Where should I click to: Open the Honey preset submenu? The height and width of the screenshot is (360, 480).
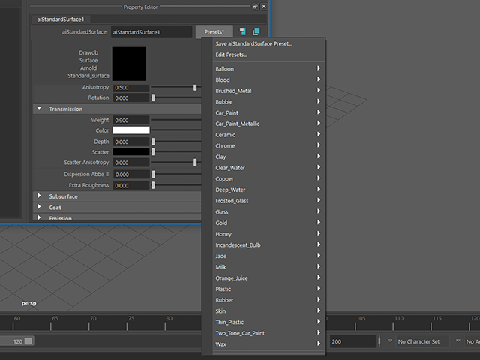click(x=268, y=234)
